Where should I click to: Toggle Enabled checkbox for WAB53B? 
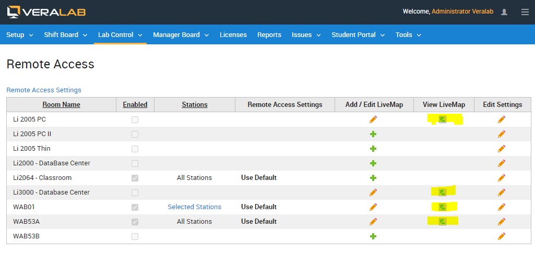point(135,236)
